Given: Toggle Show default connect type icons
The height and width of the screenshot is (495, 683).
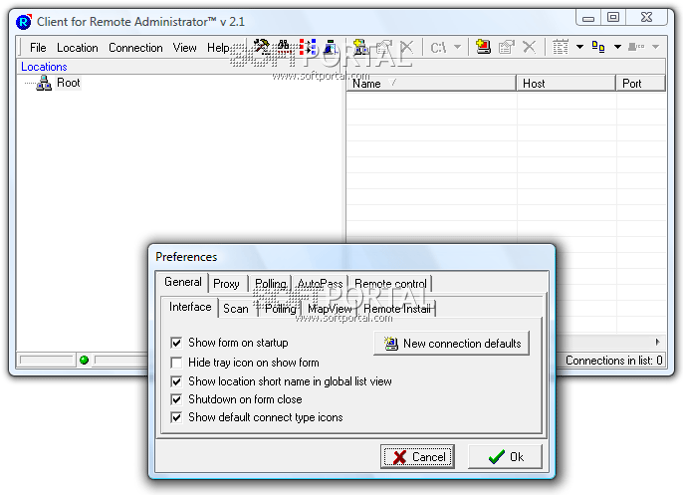Looking at the screenshot, I should click(x=176, y=417).
